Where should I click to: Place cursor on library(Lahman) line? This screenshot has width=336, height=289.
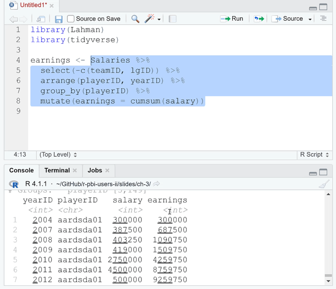click(67, 30)
